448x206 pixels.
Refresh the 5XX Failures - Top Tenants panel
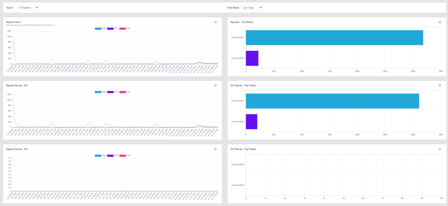(x=440, y=149)
